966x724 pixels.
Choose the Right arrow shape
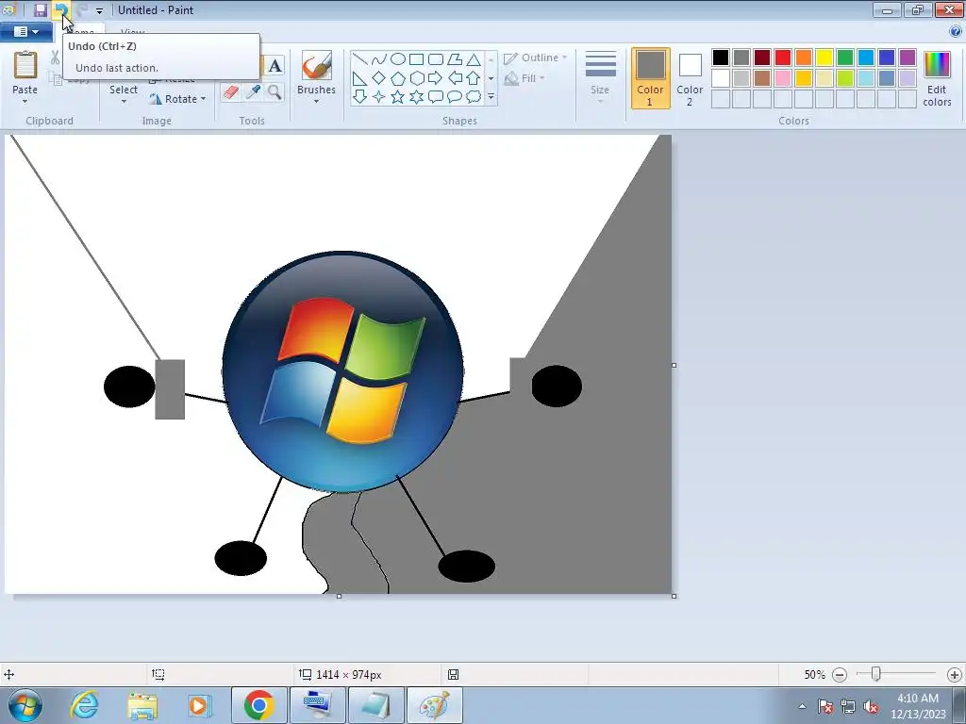coord(436,78)
